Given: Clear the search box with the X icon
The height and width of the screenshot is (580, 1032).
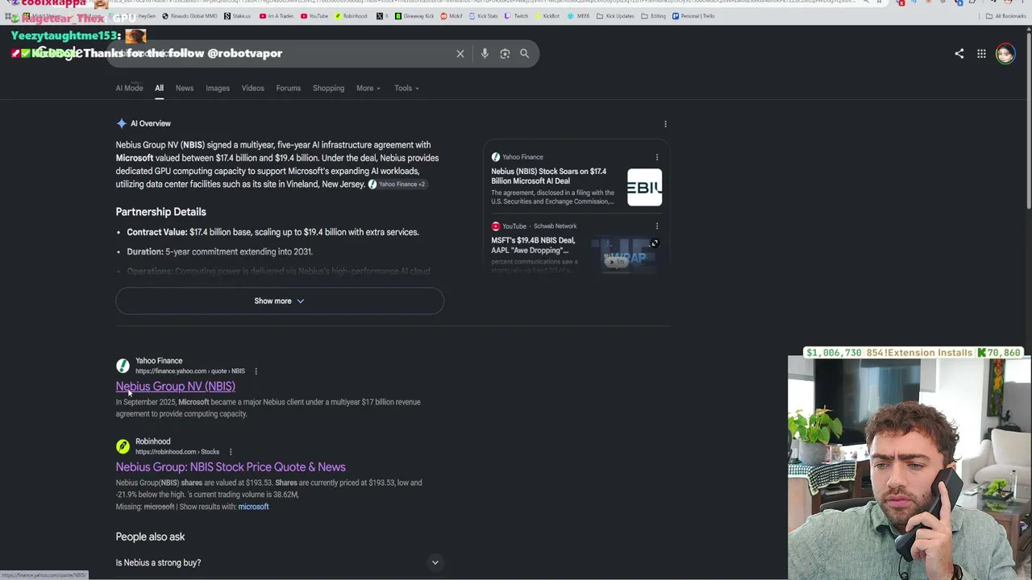Looking at the screenshot, I should coord(460,54).
